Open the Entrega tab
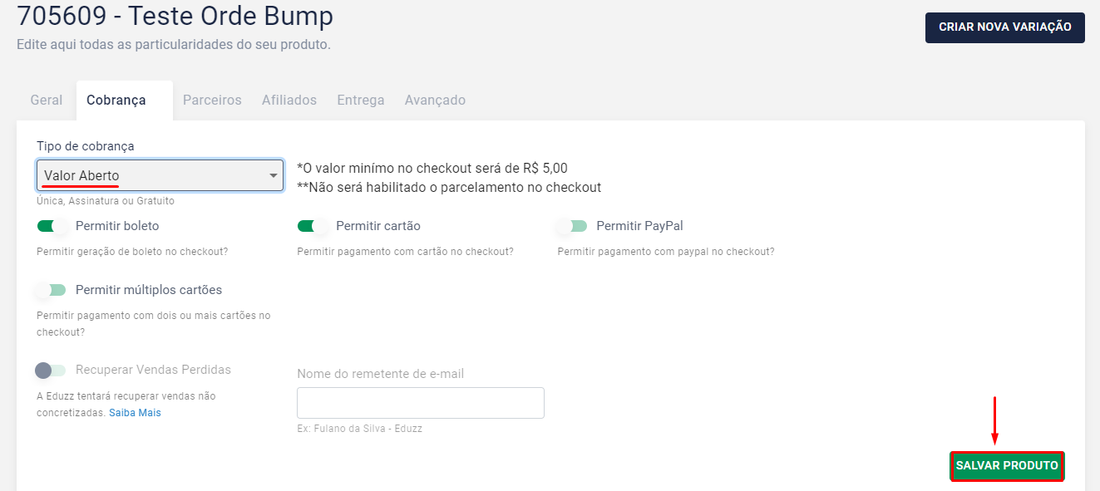 [361, 101]
